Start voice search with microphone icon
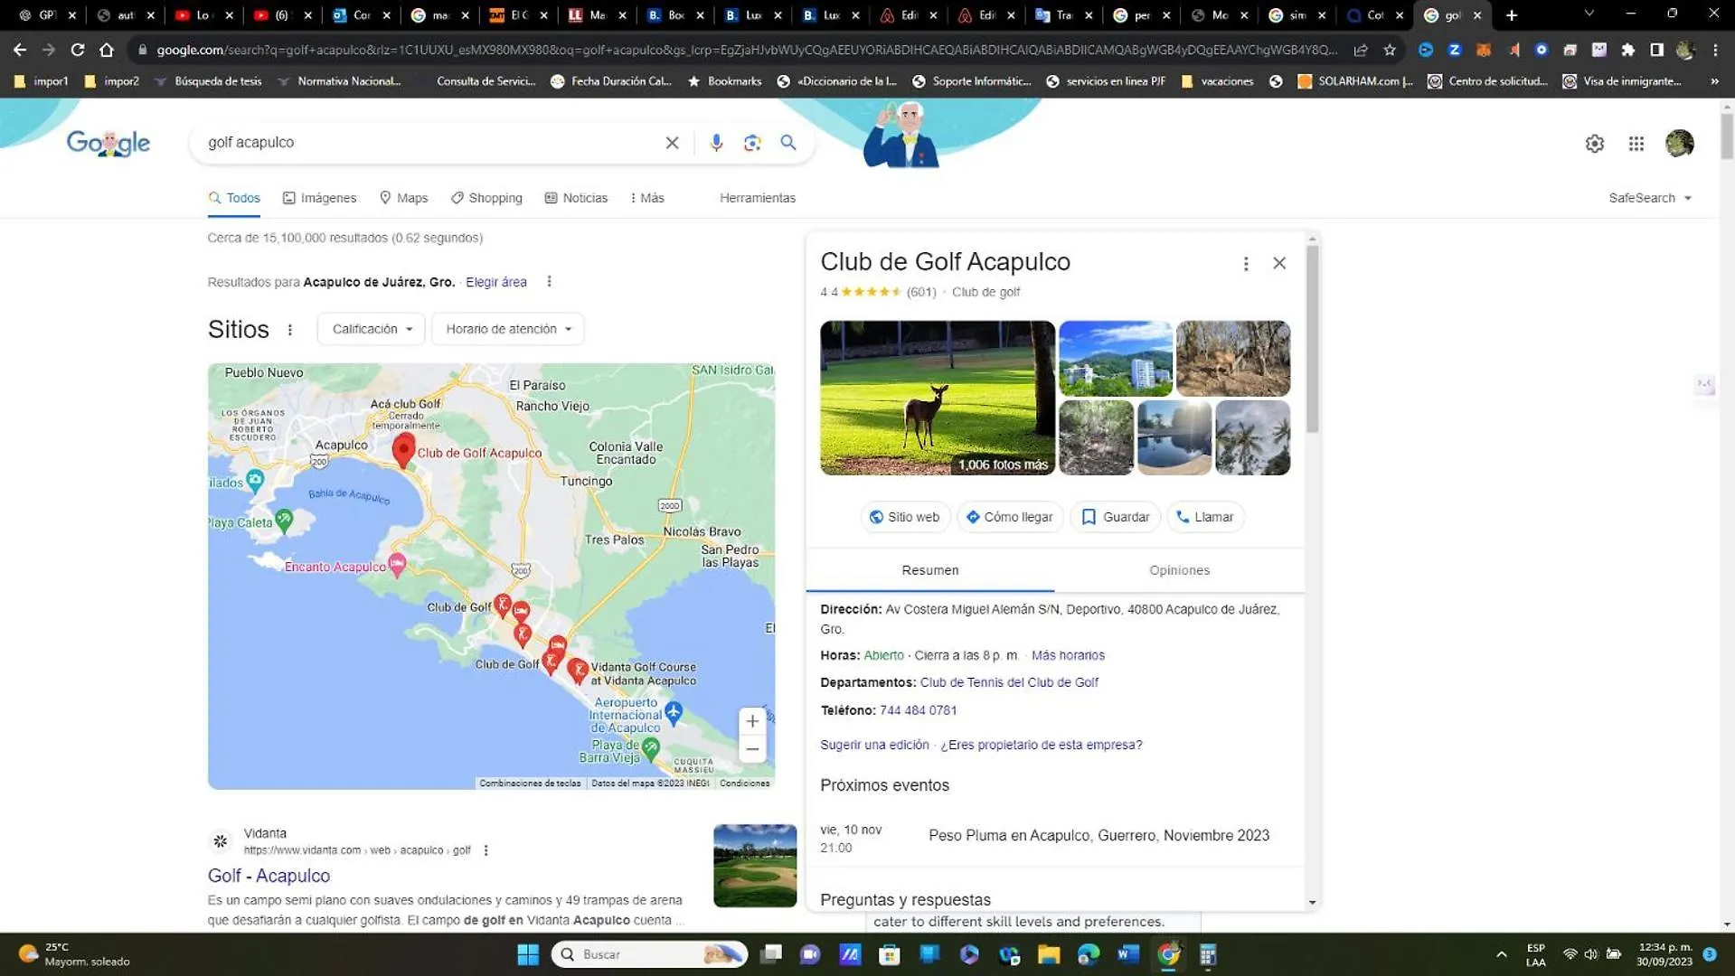 pos(716,143)
